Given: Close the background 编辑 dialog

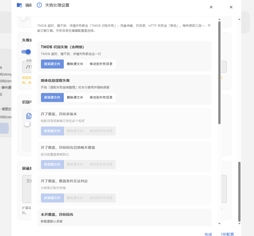Looking at the screenshot, I should tap(231, 7).
